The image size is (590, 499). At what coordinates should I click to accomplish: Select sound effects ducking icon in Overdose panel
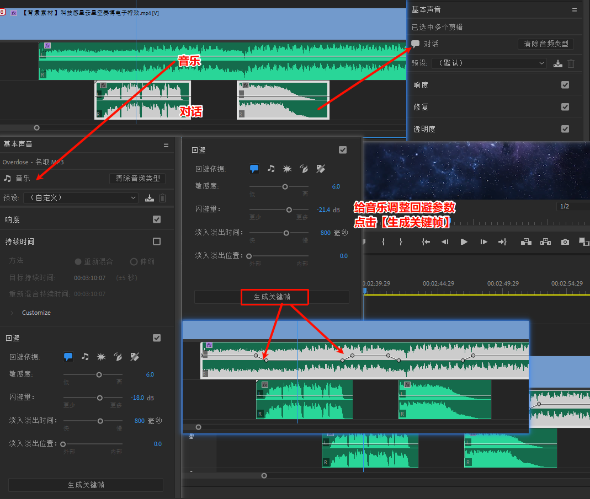101,357
